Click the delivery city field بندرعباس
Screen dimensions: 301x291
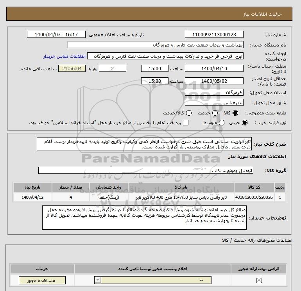click(214, 102)
